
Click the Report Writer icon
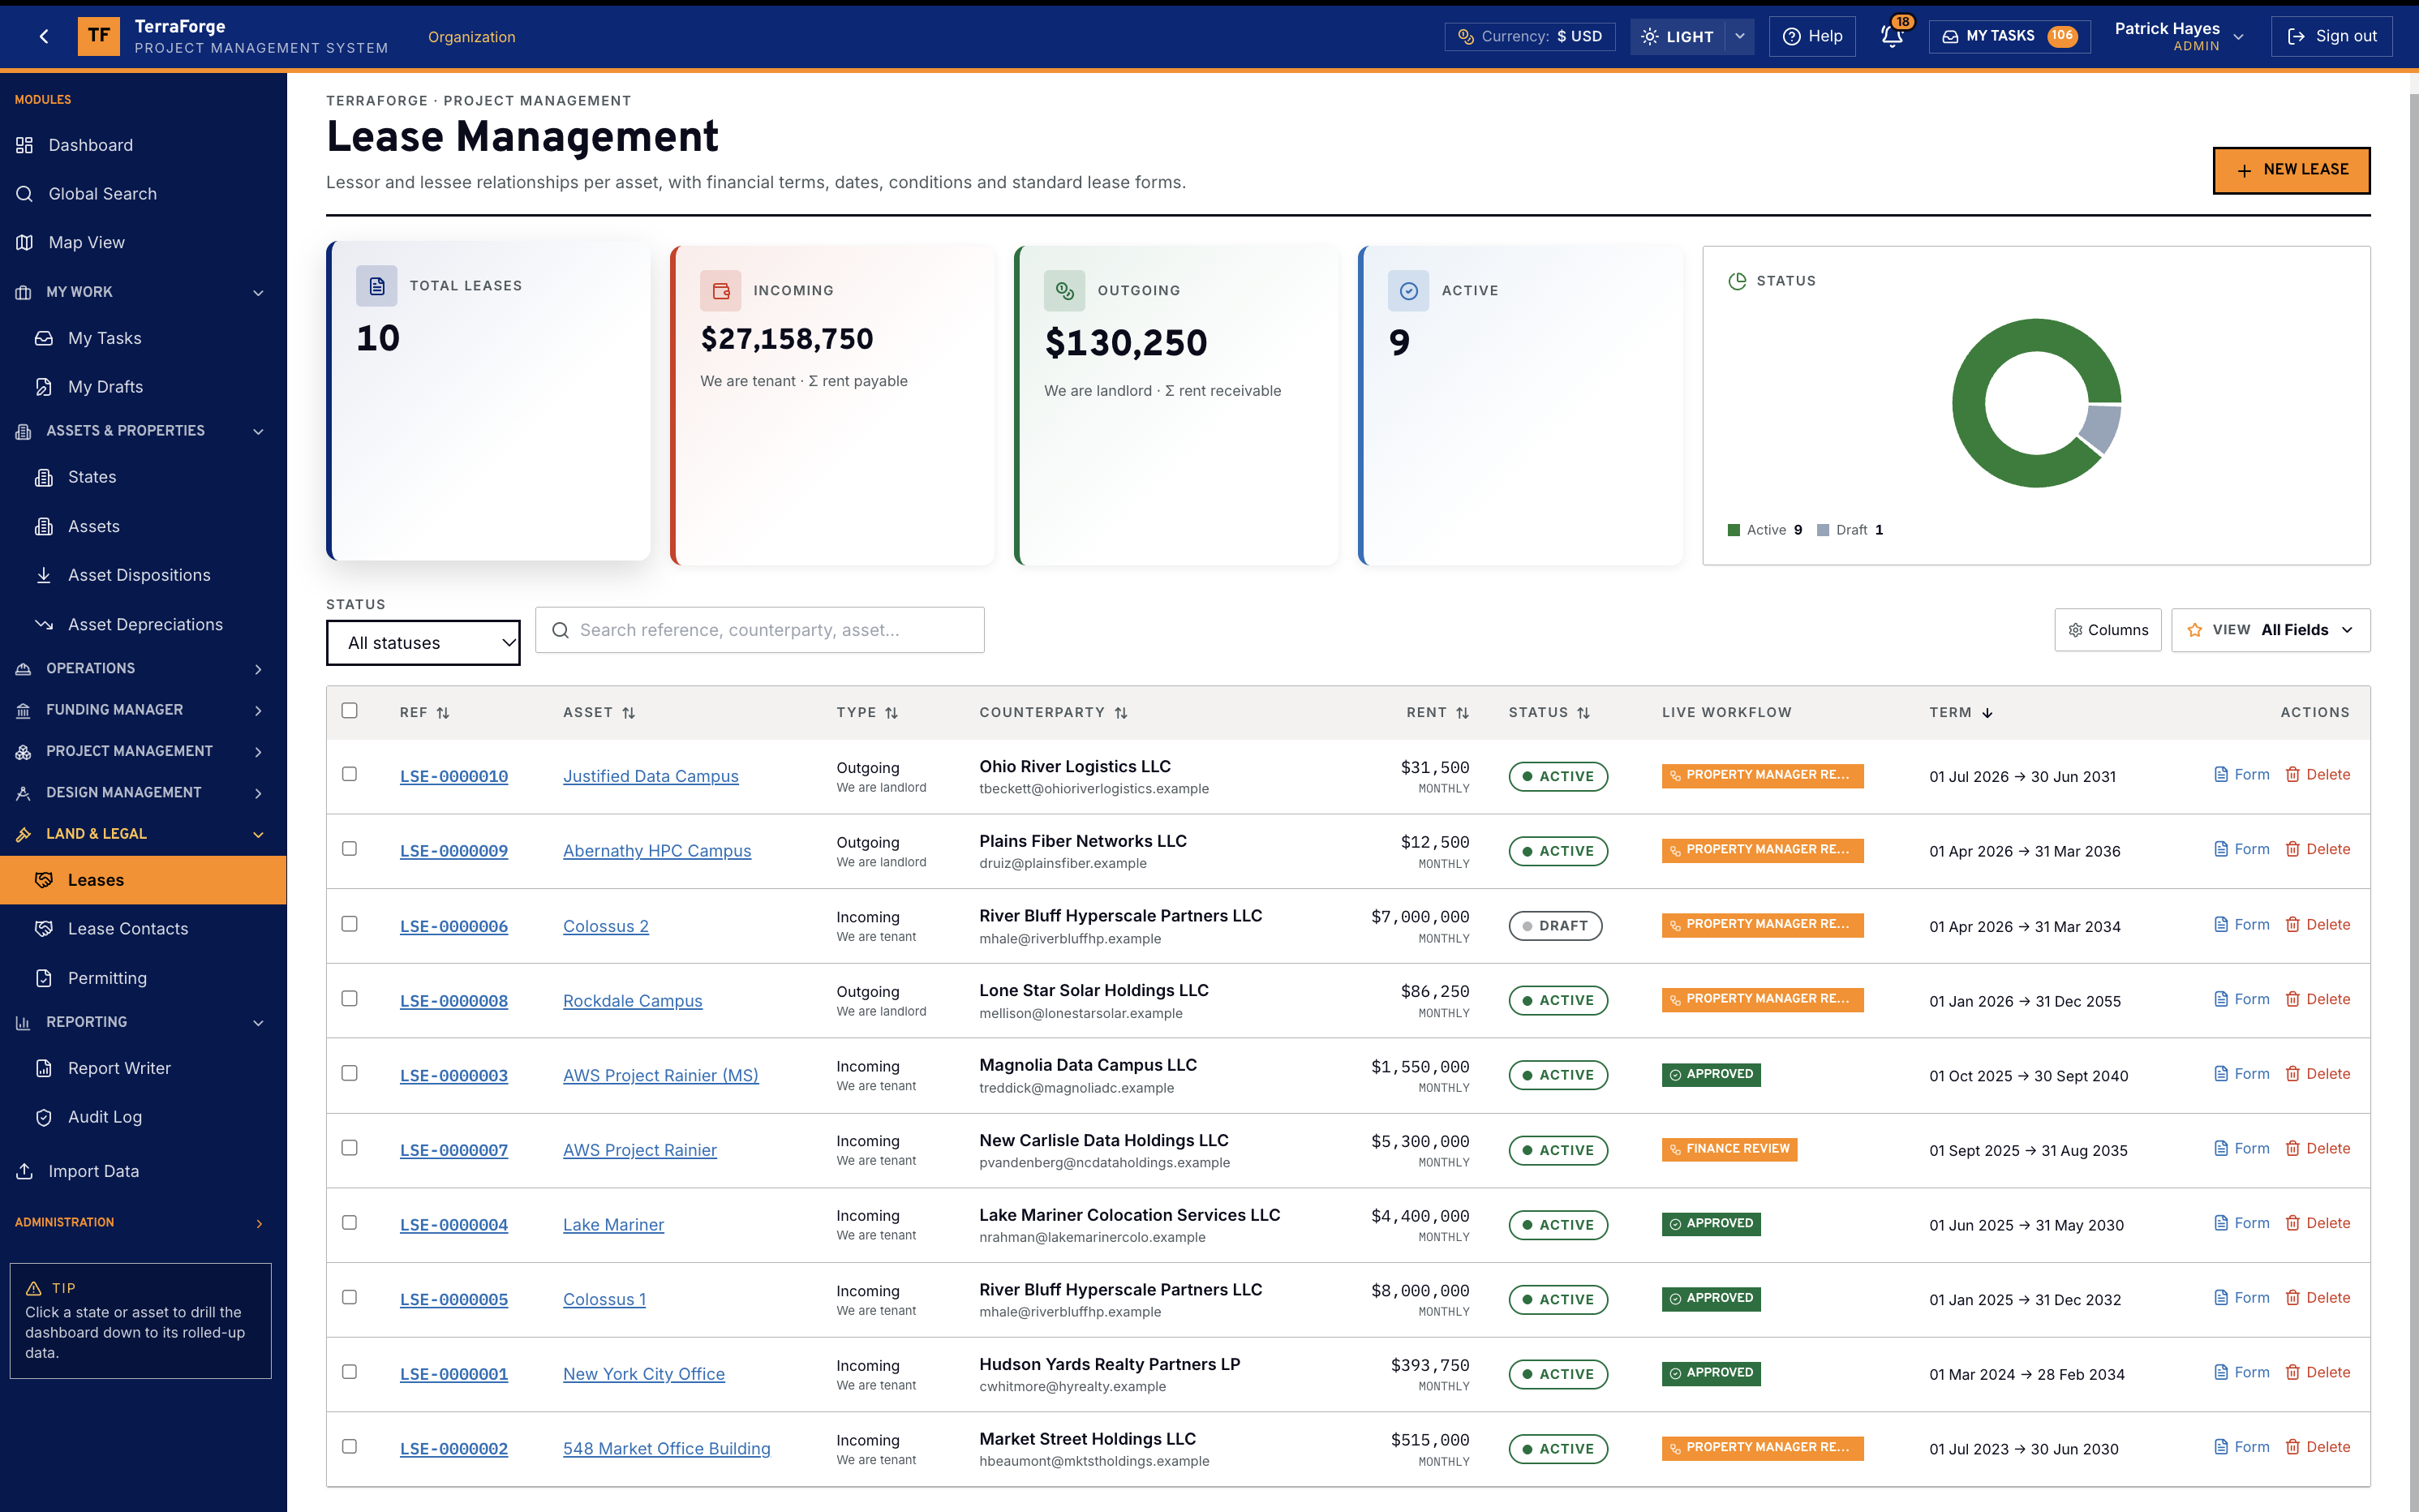(x=44, y=1068)
